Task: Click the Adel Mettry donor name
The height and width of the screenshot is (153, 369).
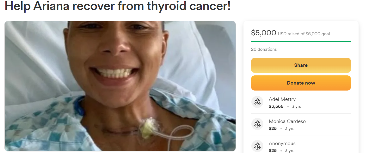Action: (282, 99)
